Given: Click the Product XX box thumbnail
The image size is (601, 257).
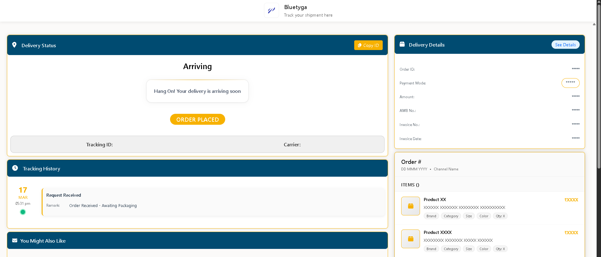Looking at the screenshot, I should point(410,206).
